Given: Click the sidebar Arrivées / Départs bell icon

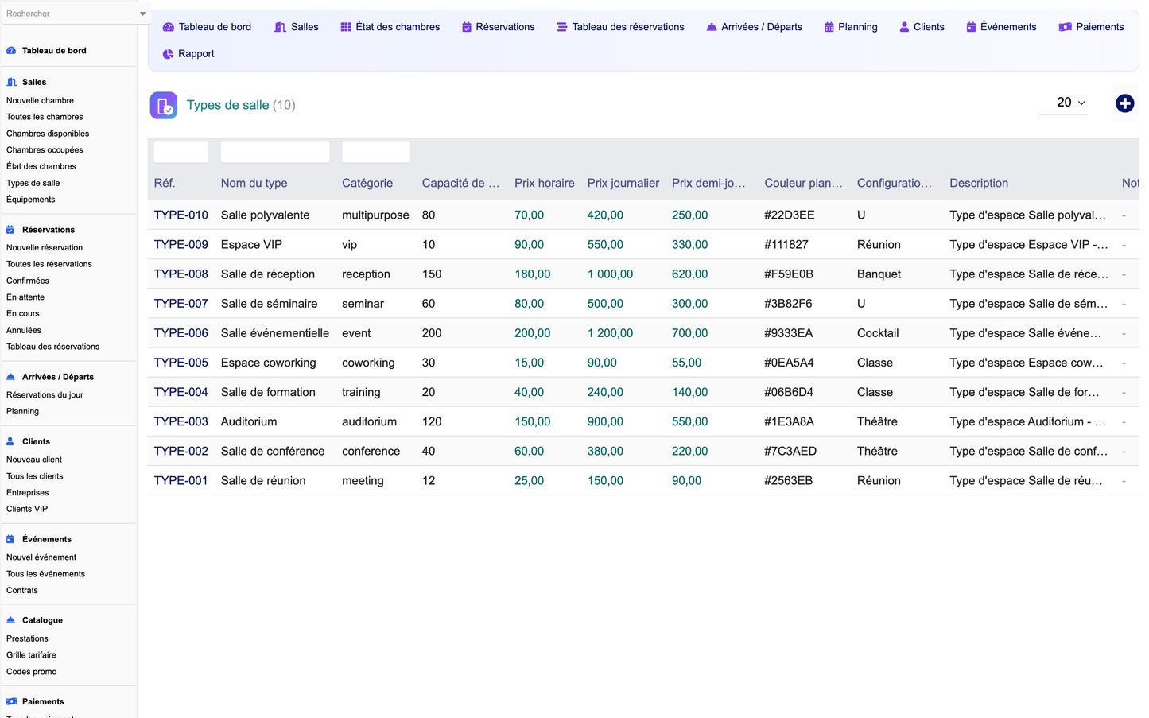Looking at the screenshot, I should [x=10, y=377].
